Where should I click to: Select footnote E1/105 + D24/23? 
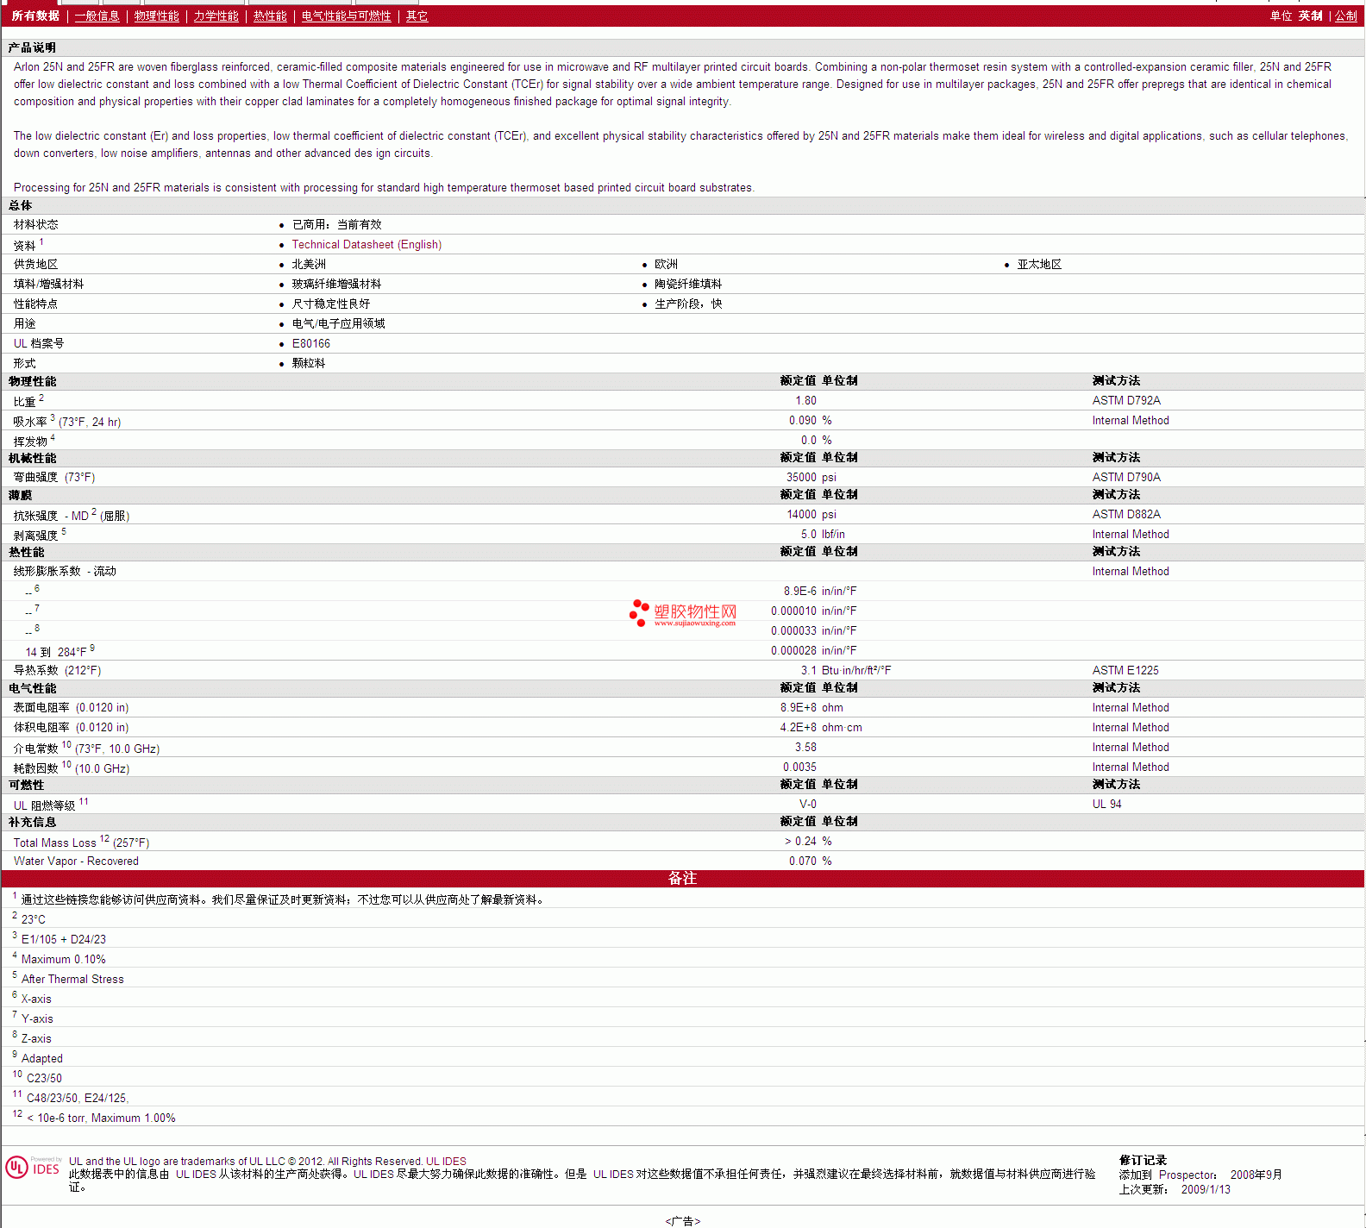[63, 939]
